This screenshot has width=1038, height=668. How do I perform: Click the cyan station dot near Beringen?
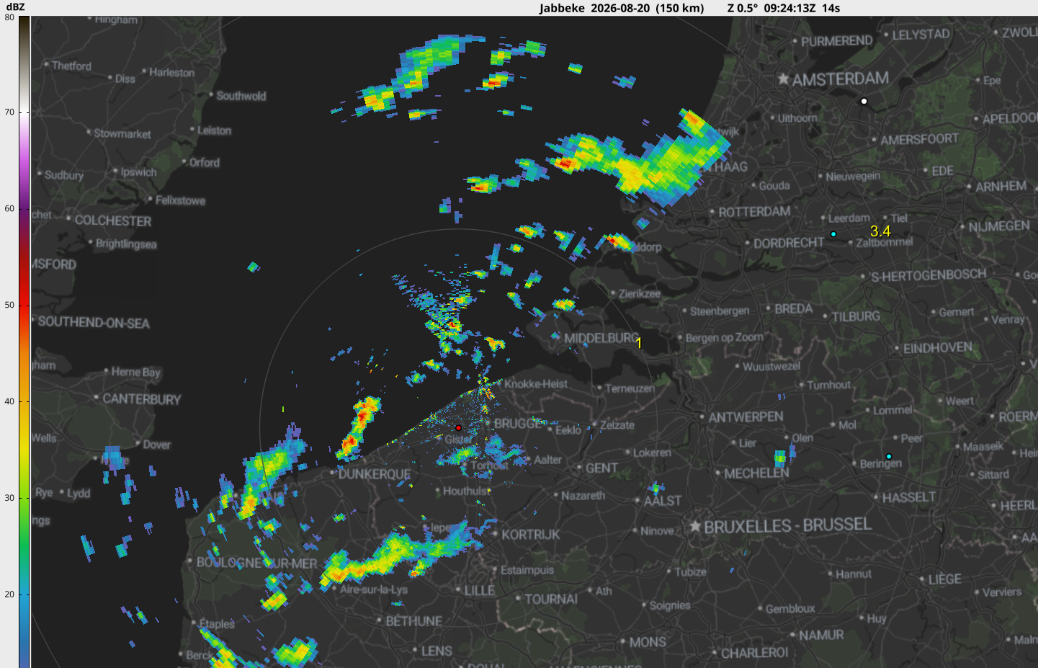pyautogui.click(x=889, y=457)
